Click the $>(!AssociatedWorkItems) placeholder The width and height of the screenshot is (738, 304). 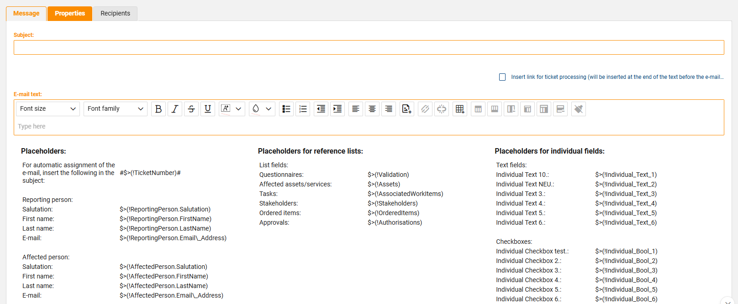(406, 194)
